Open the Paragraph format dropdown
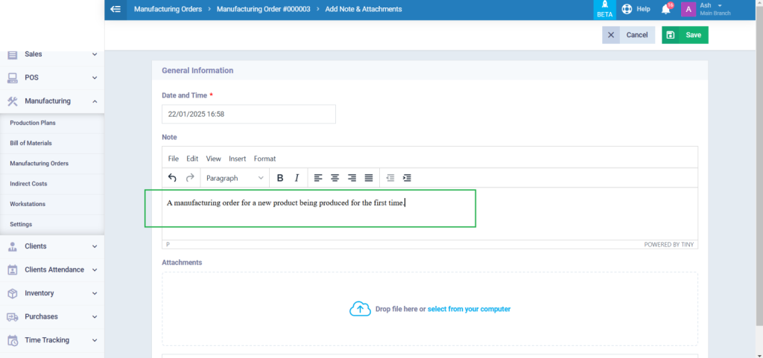Screen dimensions: 763x358 click(x=235, y=178)
